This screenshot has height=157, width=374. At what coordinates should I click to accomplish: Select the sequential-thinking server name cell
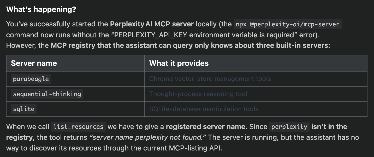(x=75, y=94)
